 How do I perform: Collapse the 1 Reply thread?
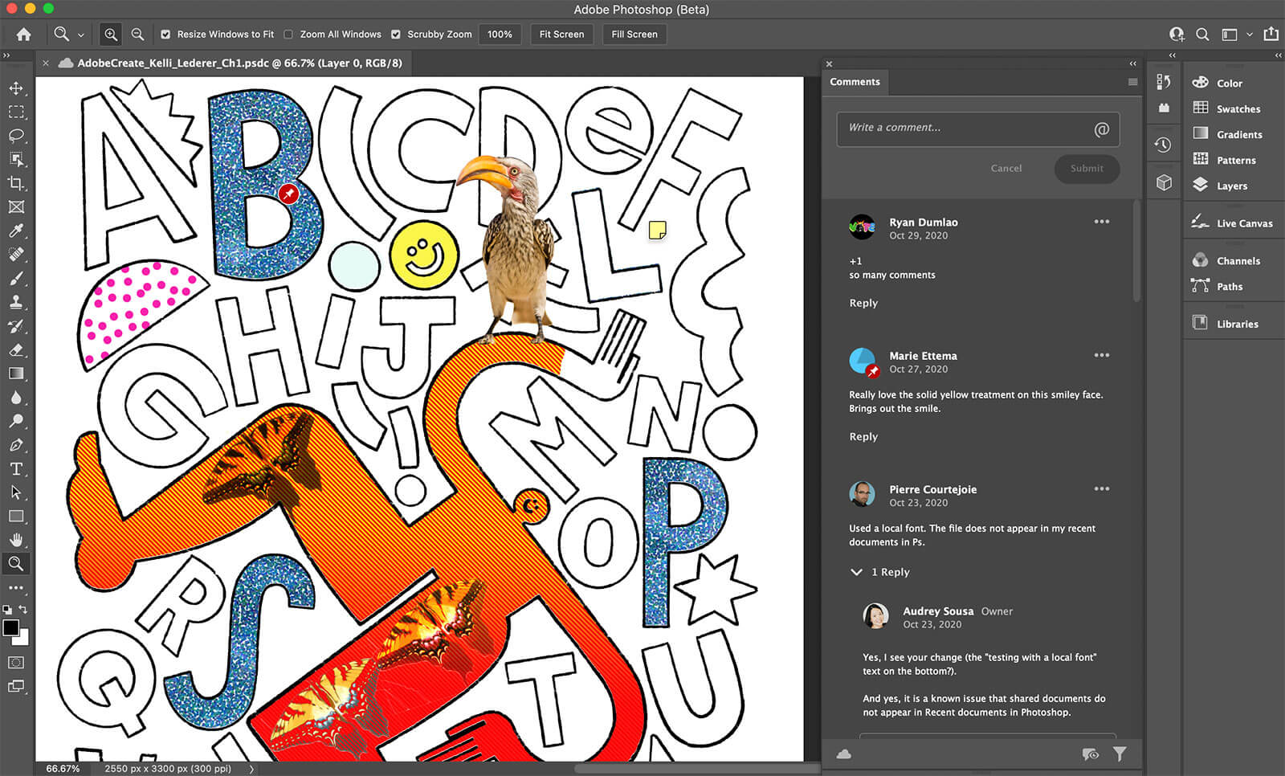coord(856,572)
